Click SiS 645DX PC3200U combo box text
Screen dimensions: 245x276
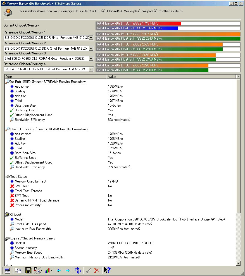[x=46, y=38]
